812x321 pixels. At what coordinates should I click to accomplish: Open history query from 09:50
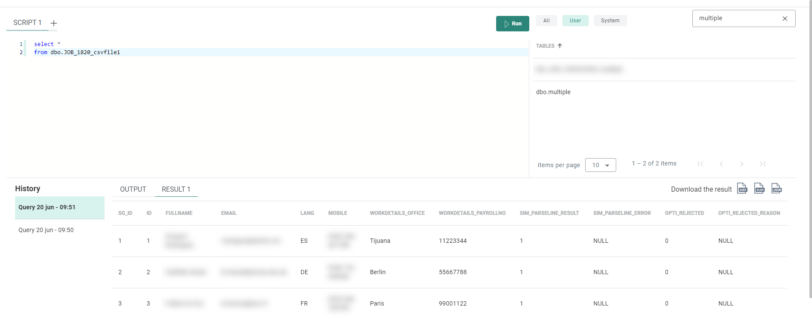(x=46, y=230)
